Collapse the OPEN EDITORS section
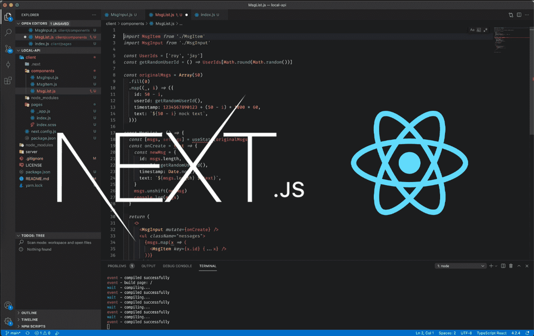 58,23
